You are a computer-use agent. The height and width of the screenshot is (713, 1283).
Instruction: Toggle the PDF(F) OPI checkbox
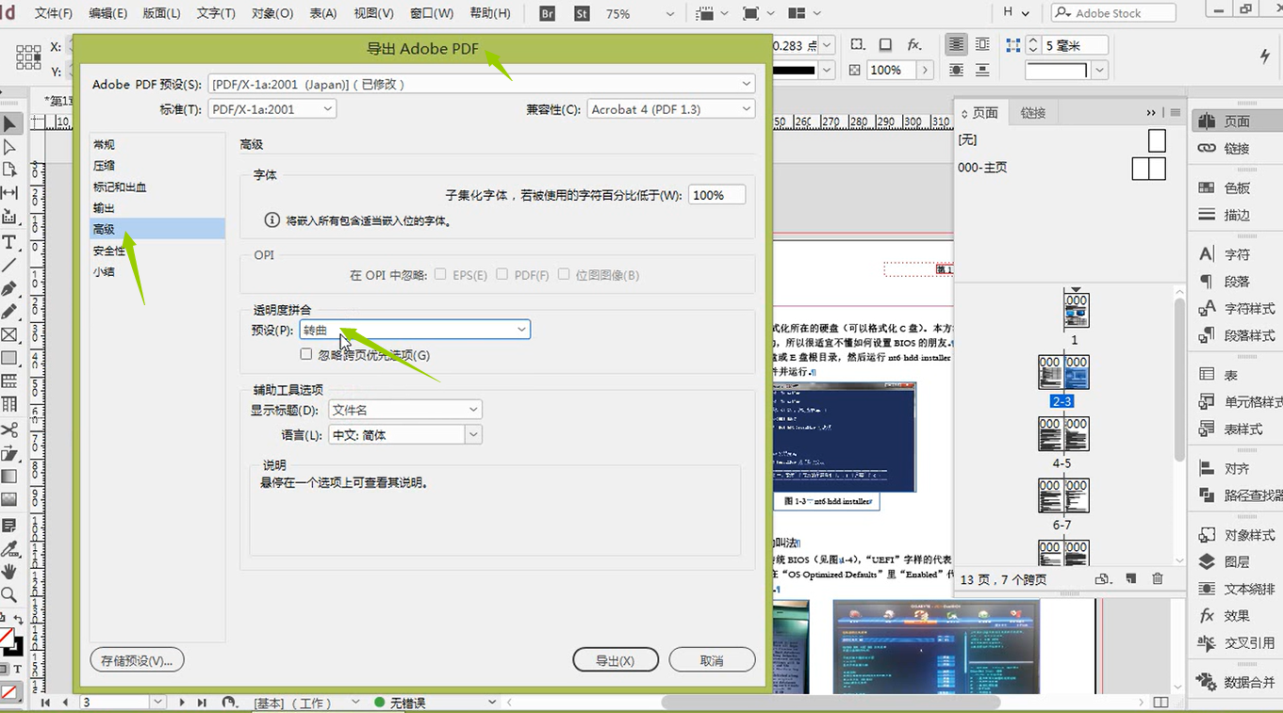tap(502, 274)
